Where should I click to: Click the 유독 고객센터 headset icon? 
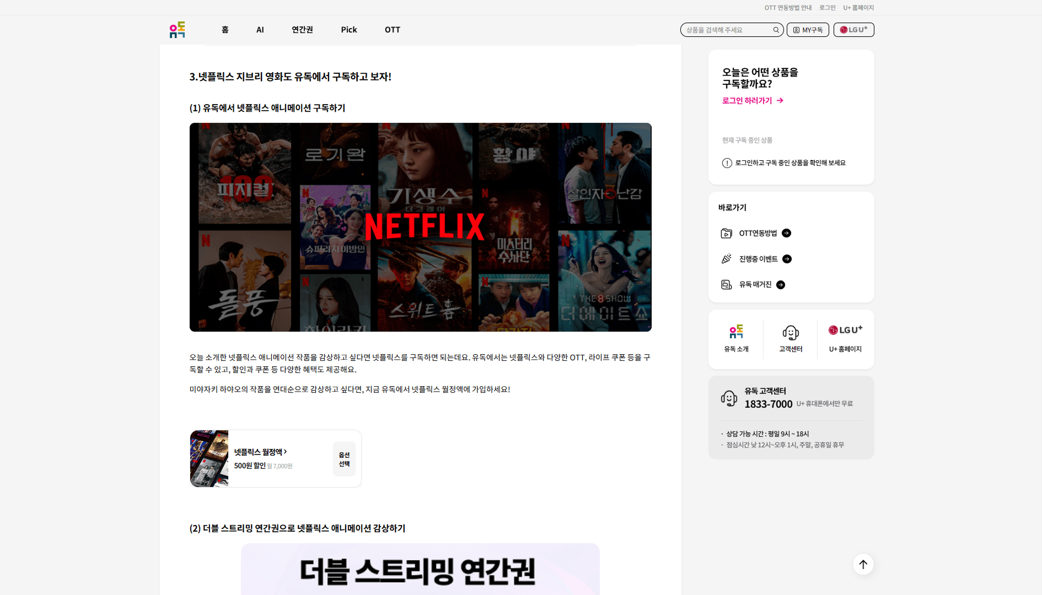pos(729,398)
